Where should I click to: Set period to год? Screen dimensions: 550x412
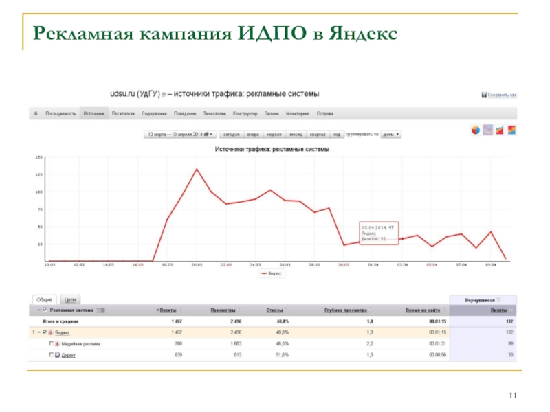coord(337,134)
